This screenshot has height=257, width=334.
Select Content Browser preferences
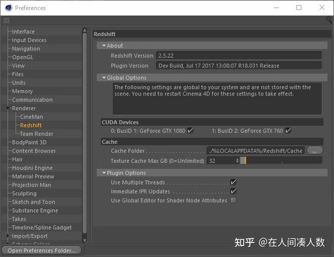click(x=33, y=151)
